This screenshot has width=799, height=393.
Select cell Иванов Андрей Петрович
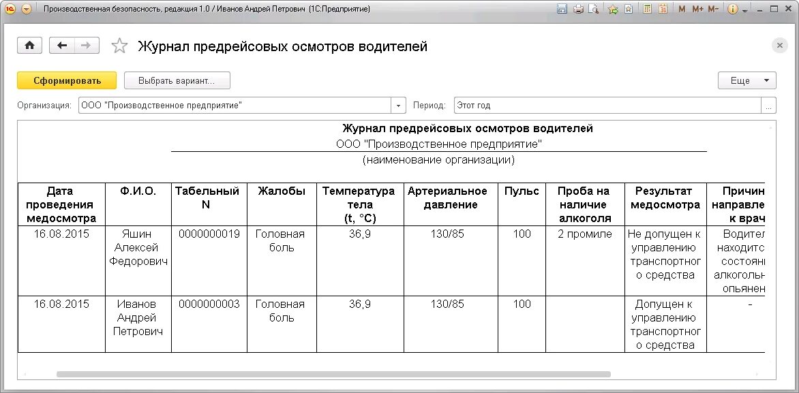138,324
